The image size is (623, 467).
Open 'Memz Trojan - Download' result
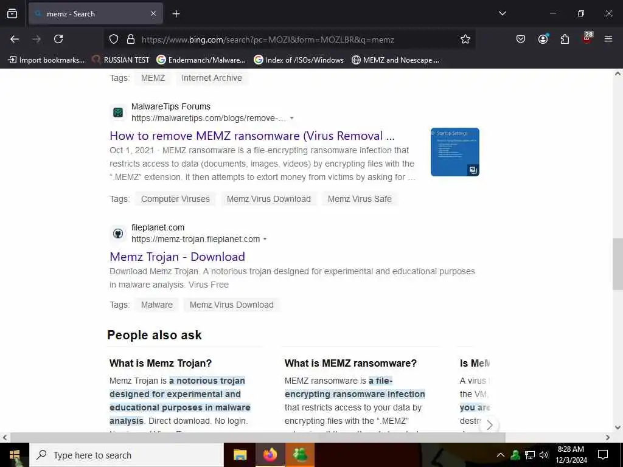click(177, 257)
